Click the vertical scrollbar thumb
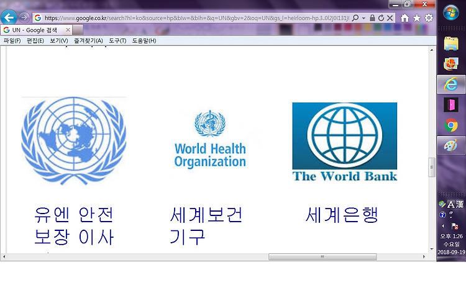The width and height of the screenshot is (466, 293). point(432,168)
